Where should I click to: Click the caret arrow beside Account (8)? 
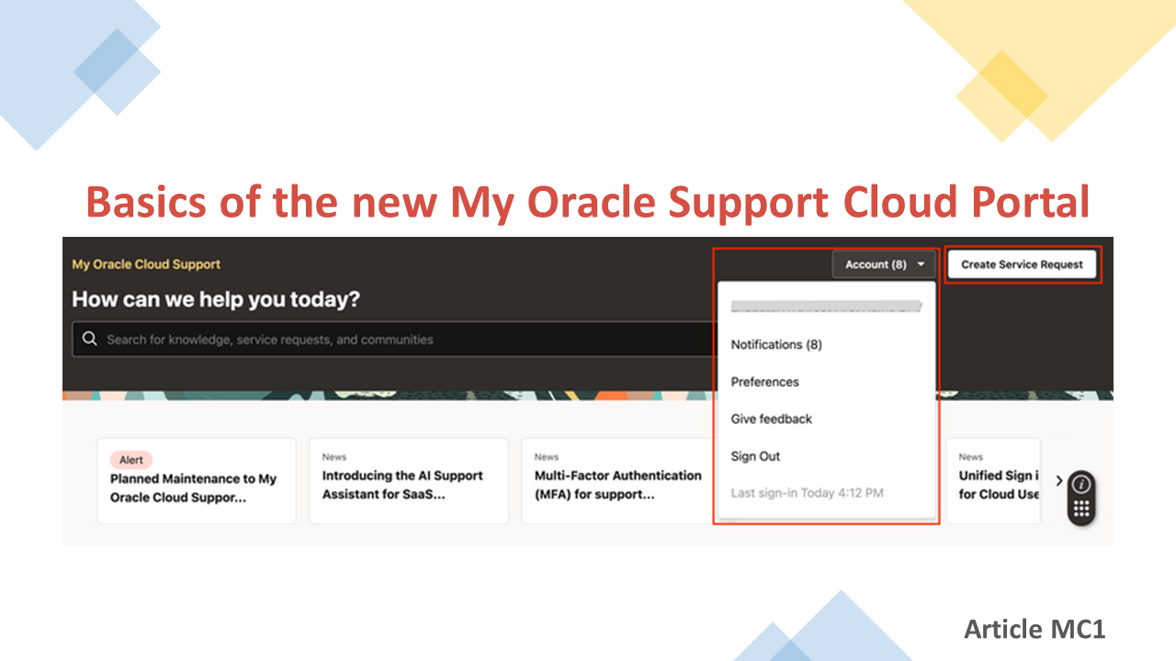tap(920, 263)
